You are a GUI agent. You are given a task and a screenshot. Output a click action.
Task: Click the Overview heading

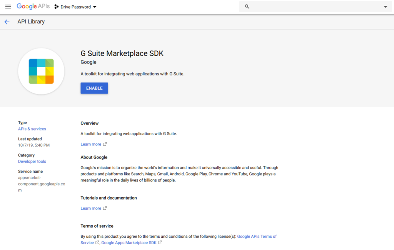click(x=89, y=123)
